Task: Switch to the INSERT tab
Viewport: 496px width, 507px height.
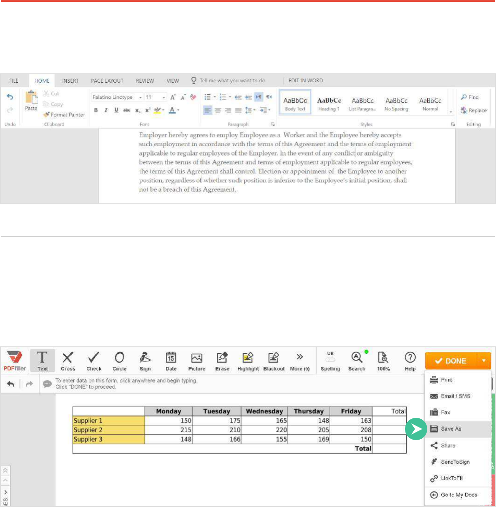Action: coord(70,80)
